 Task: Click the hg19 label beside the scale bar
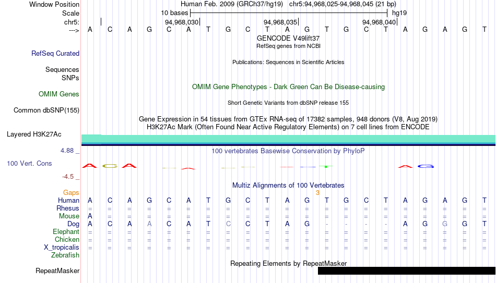coord(399,13)
